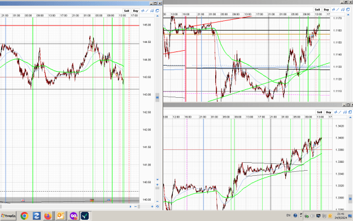
Task: Click the horizontal zoom minus under the left chart
Action: point(136,206)
